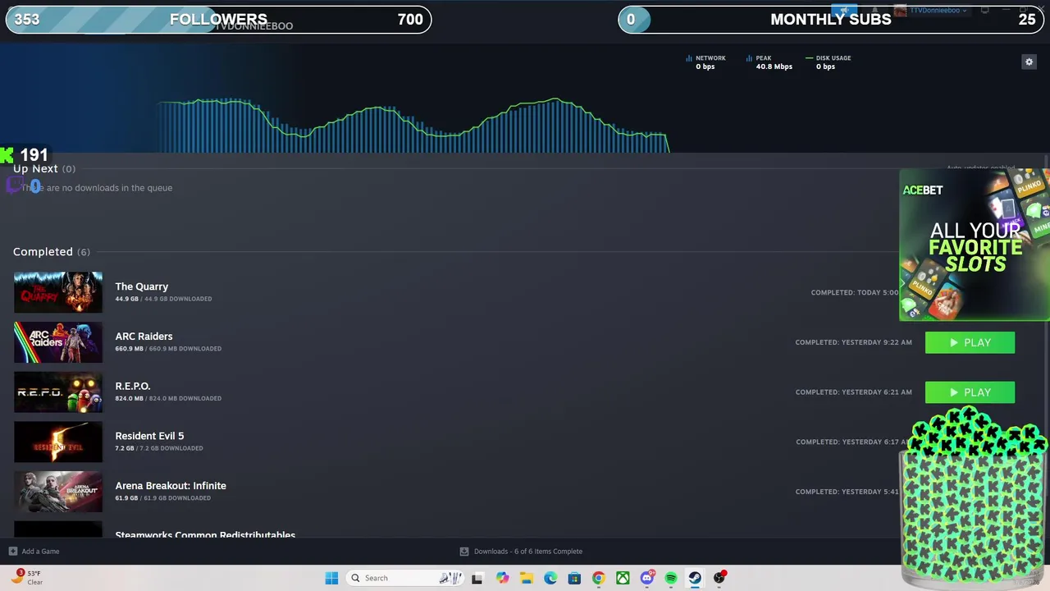Click Add a Game label

pyautogui.click(x=40, y=552)
